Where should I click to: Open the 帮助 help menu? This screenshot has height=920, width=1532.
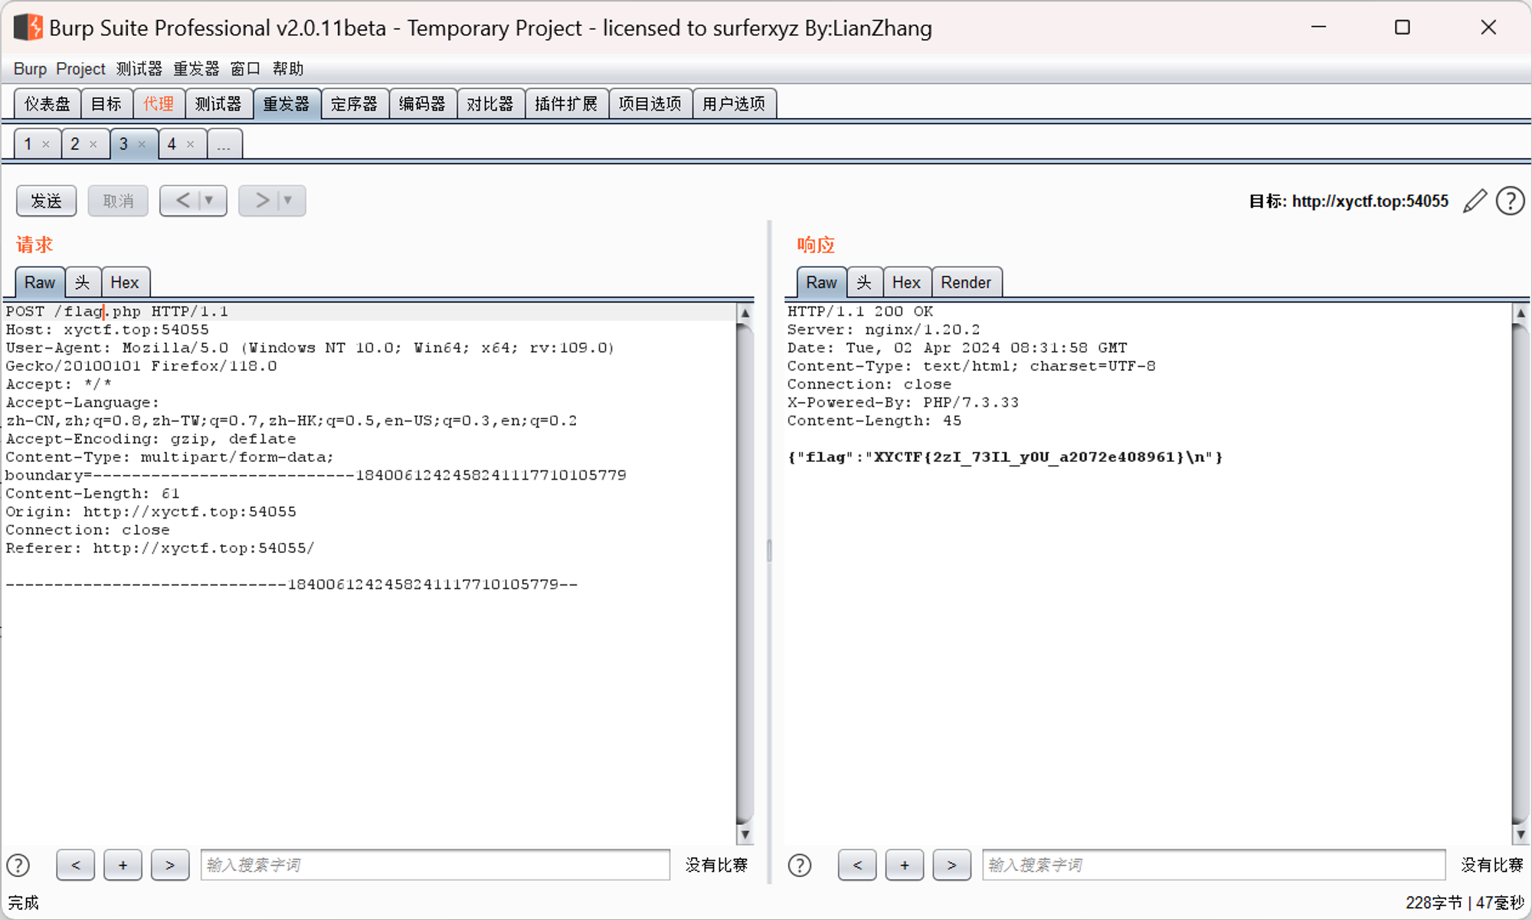click(x=288, y=69)
